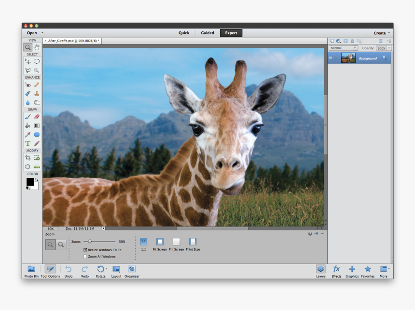
Task: Switch to the Quick tab
Action: pyautogui.click(x=183, y=33)
